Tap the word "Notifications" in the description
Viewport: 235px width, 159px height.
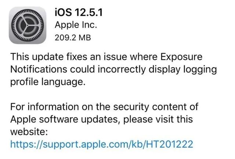click(39, 69)
